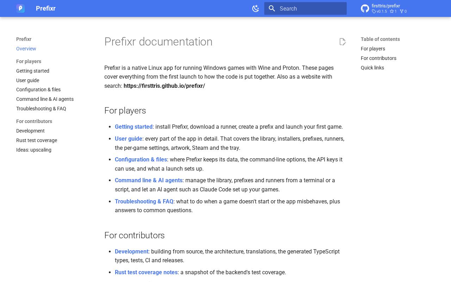This screenshot has width=451, height=282.
Task: Follow the Development link in the article
Action: 131,251
